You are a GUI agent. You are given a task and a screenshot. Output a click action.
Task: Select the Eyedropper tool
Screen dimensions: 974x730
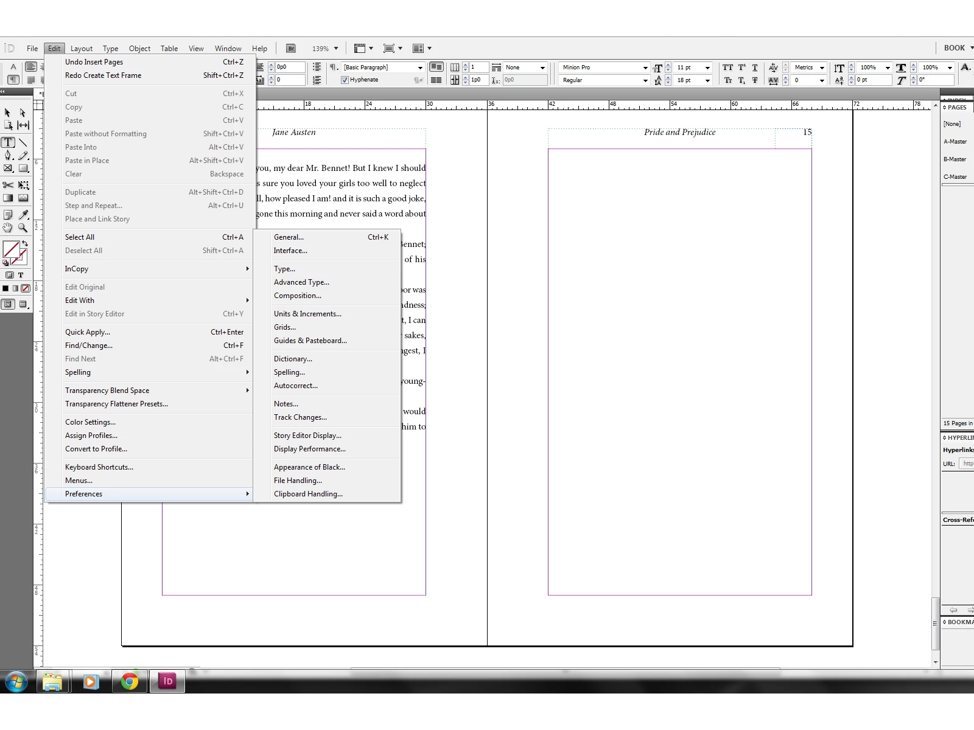(x=23, y=215)
